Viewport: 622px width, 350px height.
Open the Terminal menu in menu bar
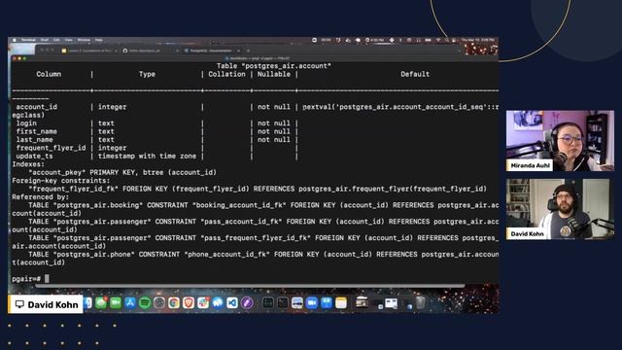[28, 40]
